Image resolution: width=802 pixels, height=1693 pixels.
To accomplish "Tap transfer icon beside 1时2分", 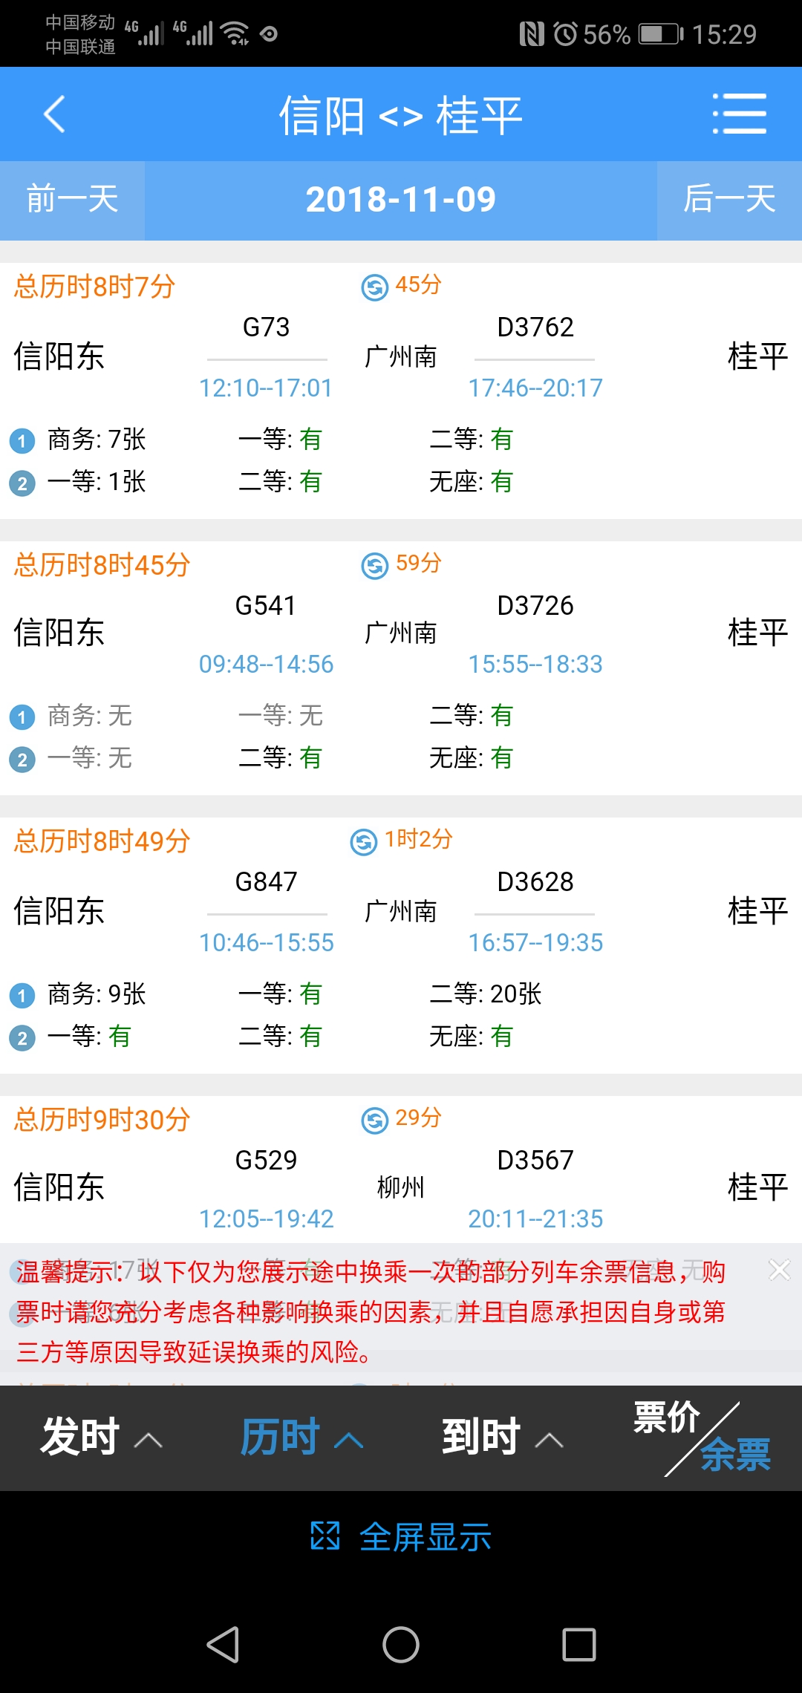I will [x=363, y=842].
